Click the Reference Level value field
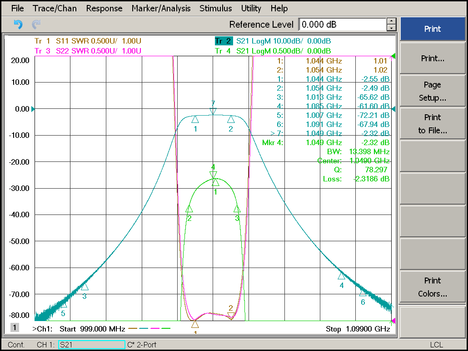 tap(342, 24)
